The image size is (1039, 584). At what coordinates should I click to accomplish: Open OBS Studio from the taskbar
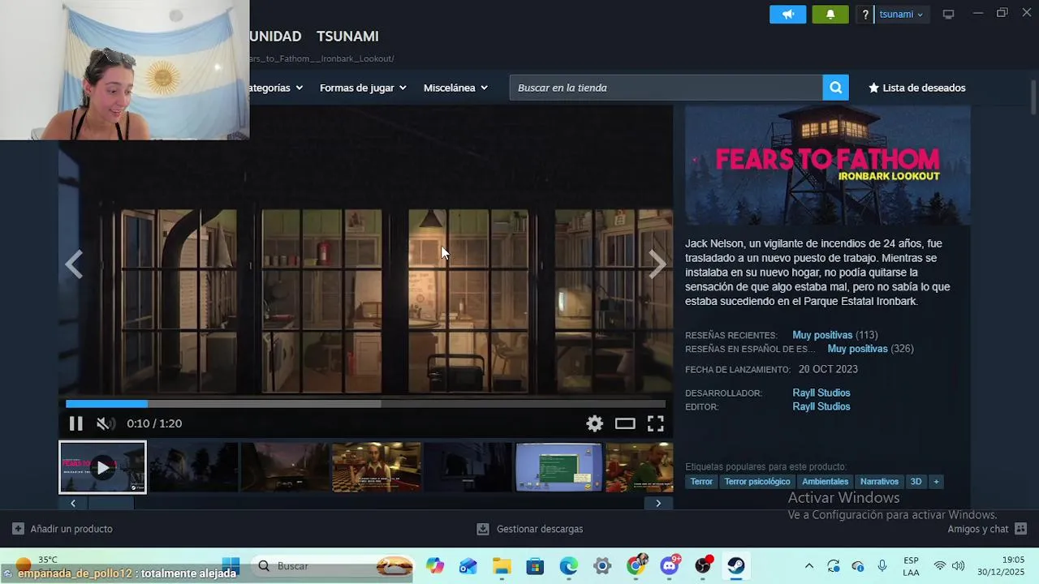(x=703, y=565)
